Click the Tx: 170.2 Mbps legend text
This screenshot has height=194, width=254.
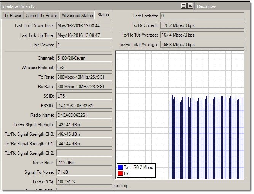pos(138,167)
